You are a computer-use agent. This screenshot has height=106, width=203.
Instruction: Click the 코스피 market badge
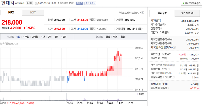pyautogui.click(x=29, y=3)
